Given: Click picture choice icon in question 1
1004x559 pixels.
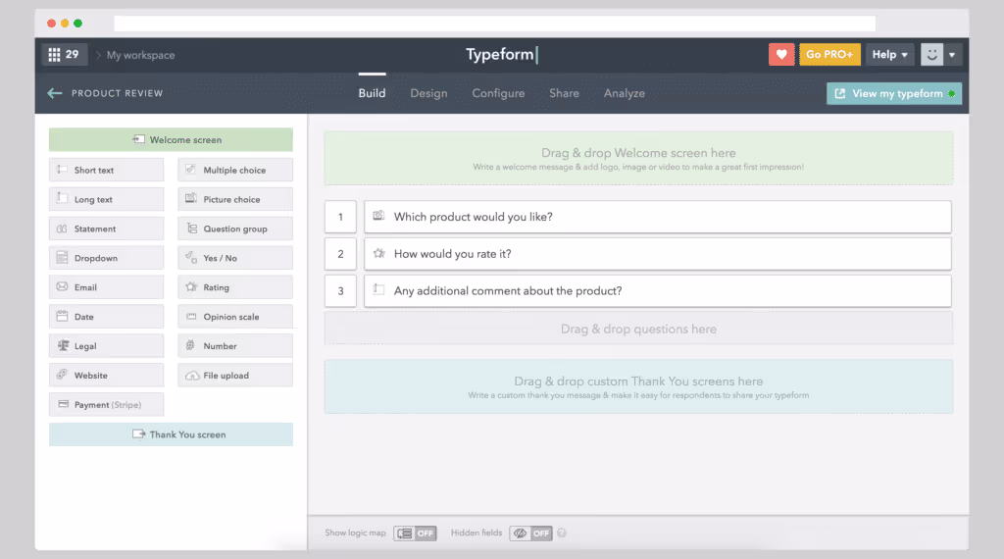Looking at the screenshot, I should [378, 216].
